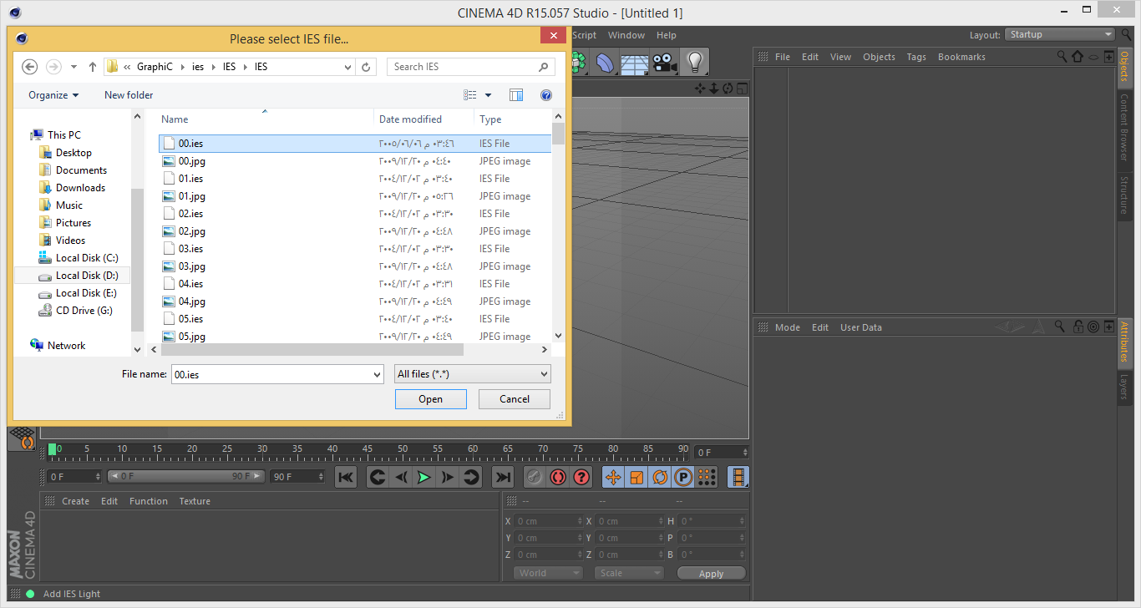Toggle Scale keyframe recording icon
The image size is (1141, 608).
point(636,477)
